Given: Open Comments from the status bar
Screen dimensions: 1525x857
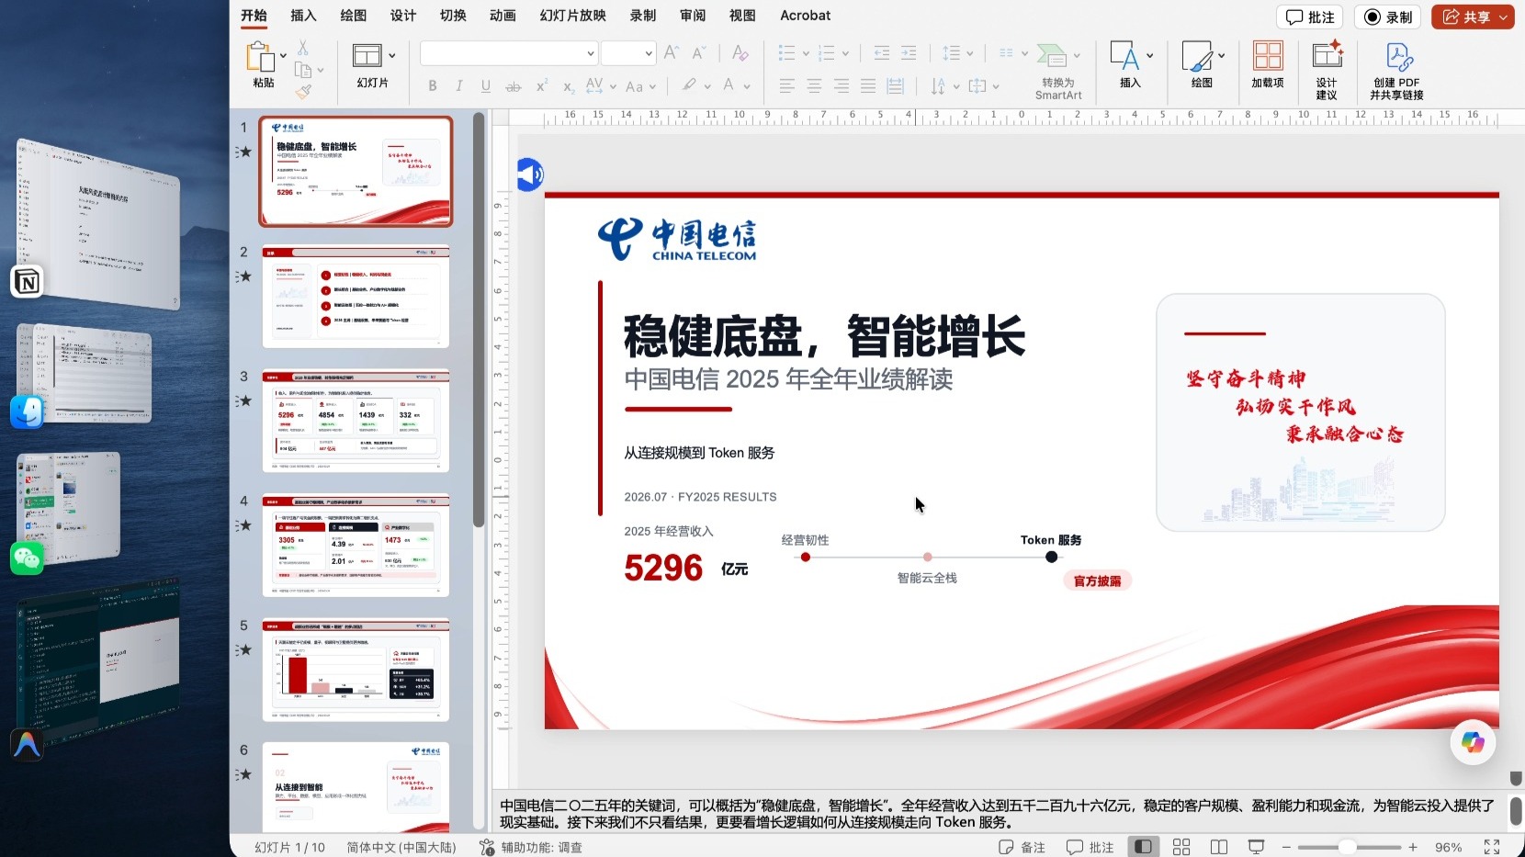Looking at the screenshot, I should 1090,847.
